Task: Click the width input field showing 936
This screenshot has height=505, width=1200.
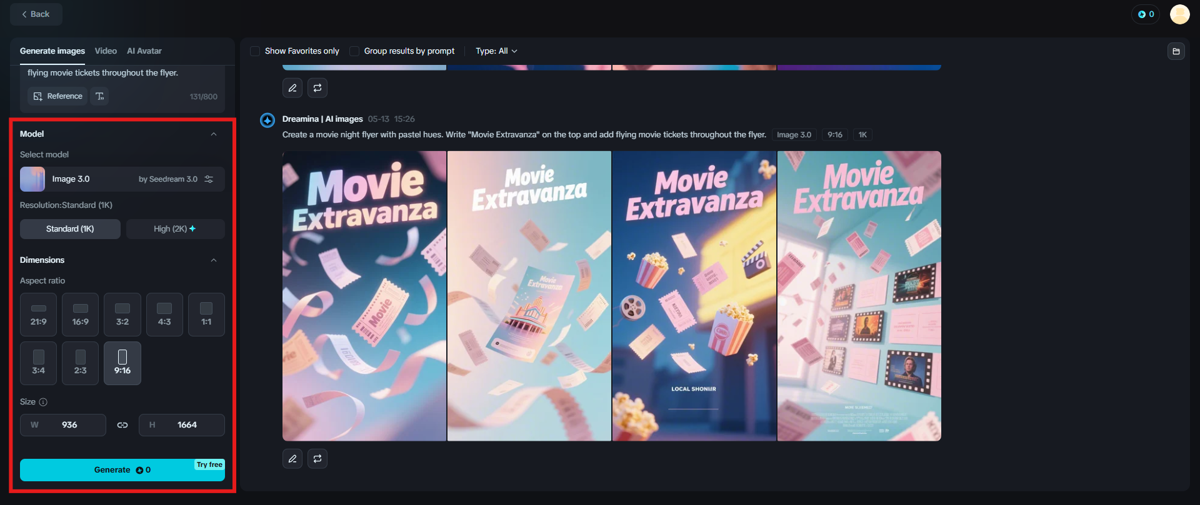Action: [x=63, y=425]
